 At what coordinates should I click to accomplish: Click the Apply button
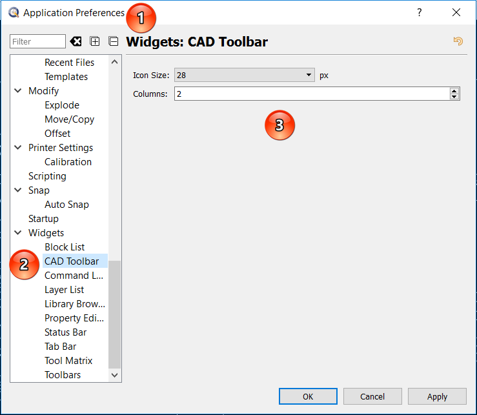coord(437,396)
